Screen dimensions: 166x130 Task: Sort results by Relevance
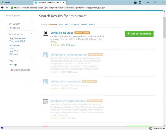point(53,24)
